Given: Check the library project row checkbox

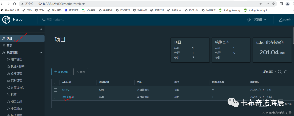Looking at the screenshot, I should tap(56, 90).
